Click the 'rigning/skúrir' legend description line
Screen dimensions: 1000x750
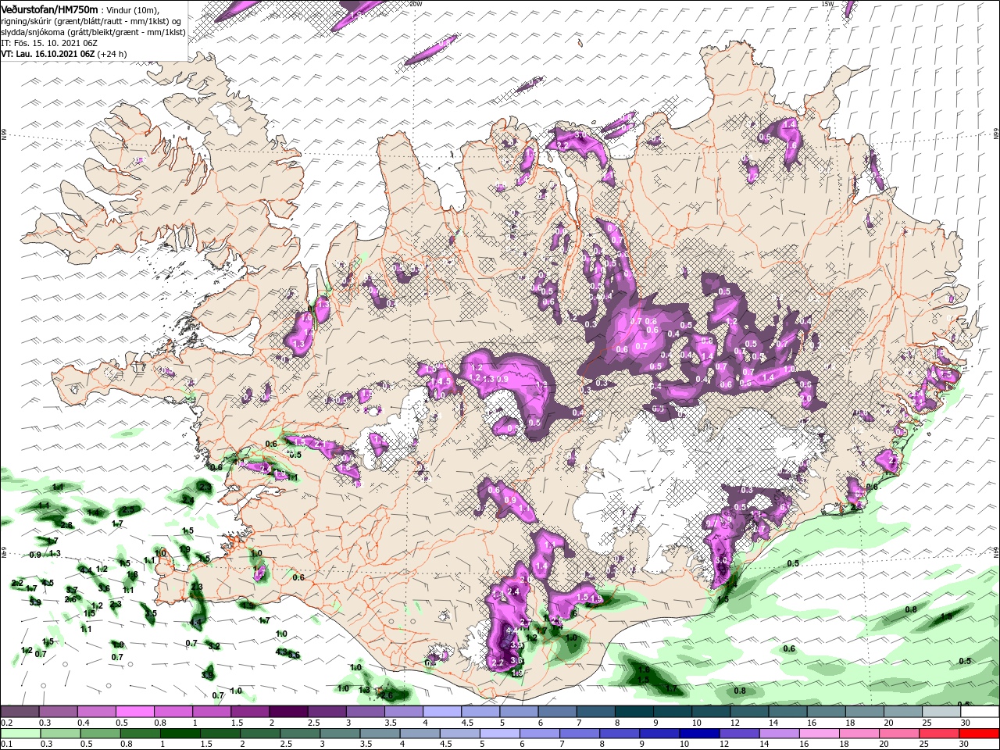[x=91, y=21]
